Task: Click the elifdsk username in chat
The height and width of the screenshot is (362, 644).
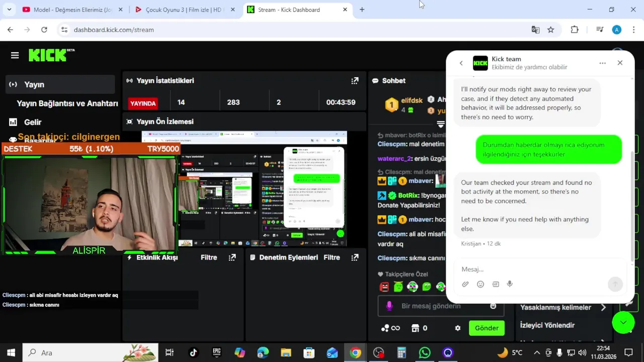Action: coord(412,101)
